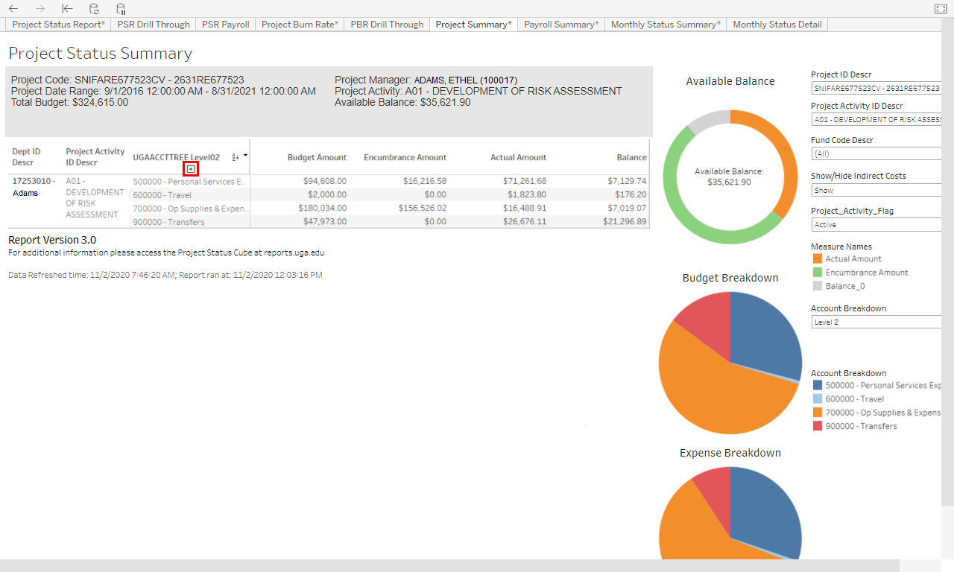This screenshot has height=572, width=954.
Task: Switch to Project Burn Rate* tab
Action: (300, 25)
